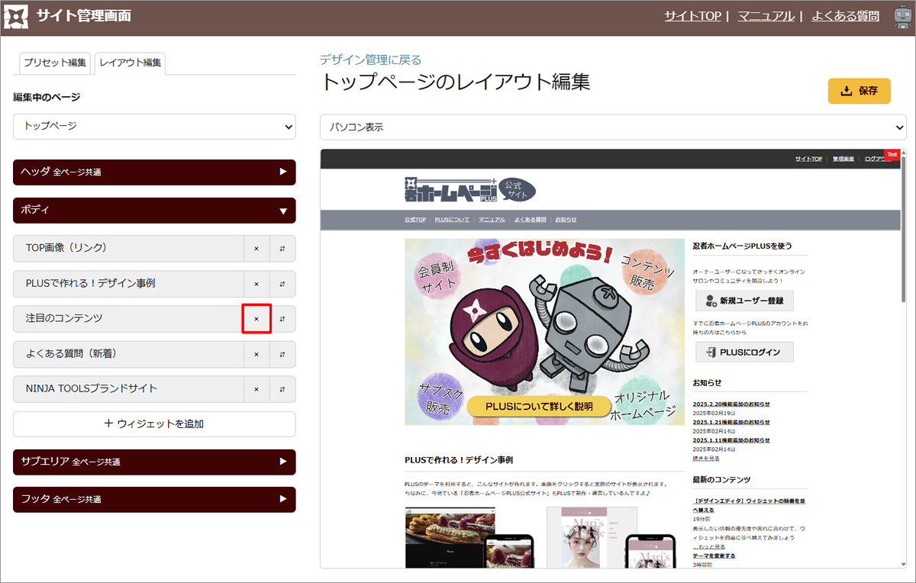916x583 pixels.
Task: Remove the 注目のコンテンツ widget
Action: tap(256, 319)
